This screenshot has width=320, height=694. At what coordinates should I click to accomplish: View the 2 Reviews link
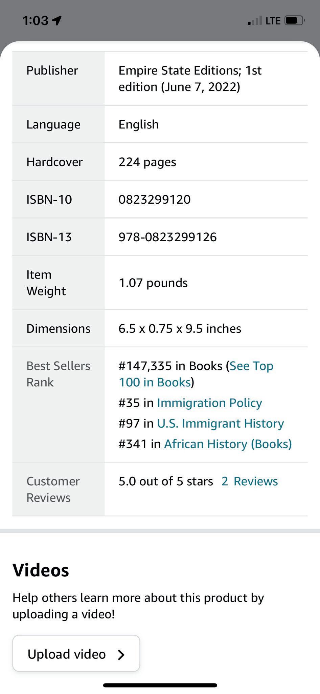click(x=250, y=481)
